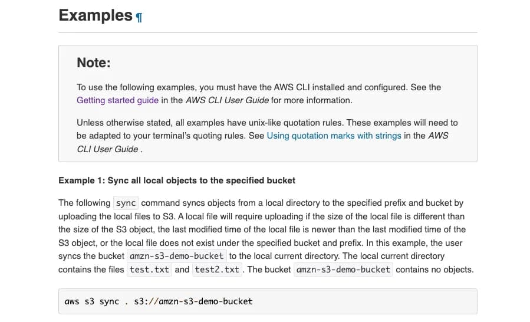Click The following sync command description paragraph
Image resolution: width=530 pixels, height=322 pixels.
[266, 236]
